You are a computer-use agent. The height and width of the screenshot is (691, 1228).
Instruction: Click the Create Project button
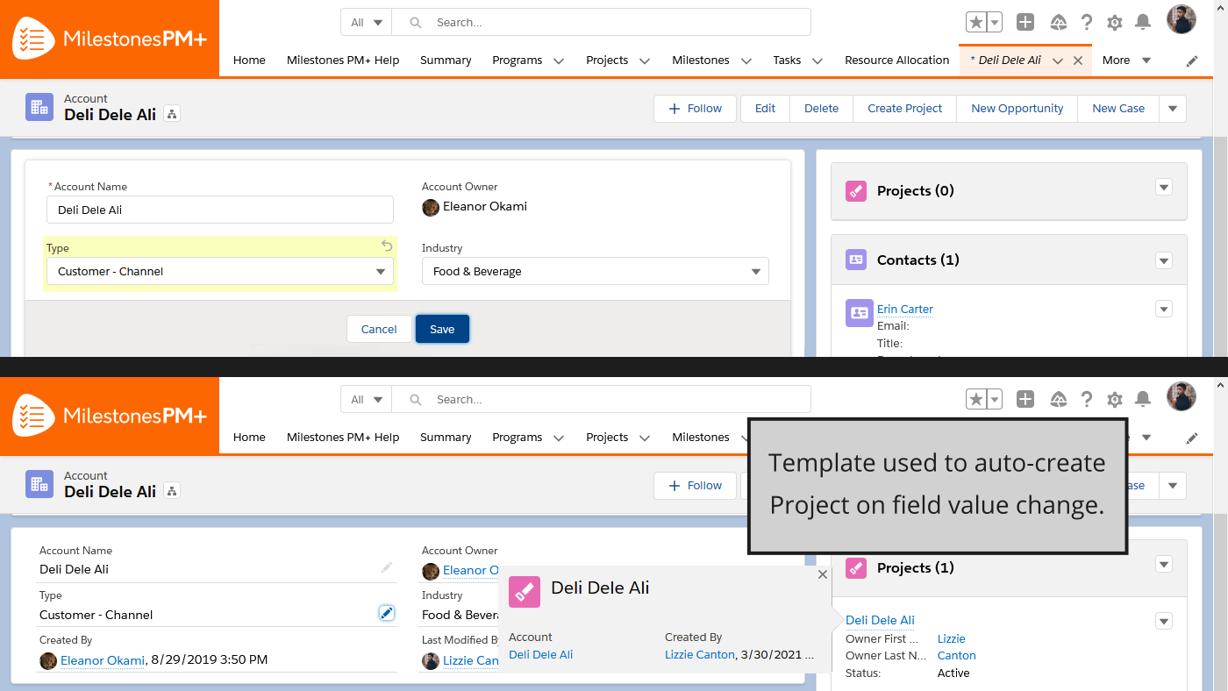(904, 109)
